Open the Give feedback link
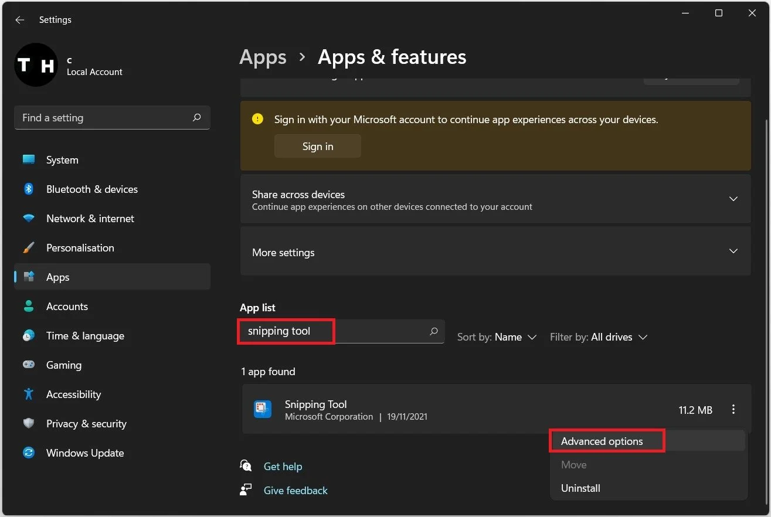Viewport: 771px width, 517px height. click(x=296, y=490)
